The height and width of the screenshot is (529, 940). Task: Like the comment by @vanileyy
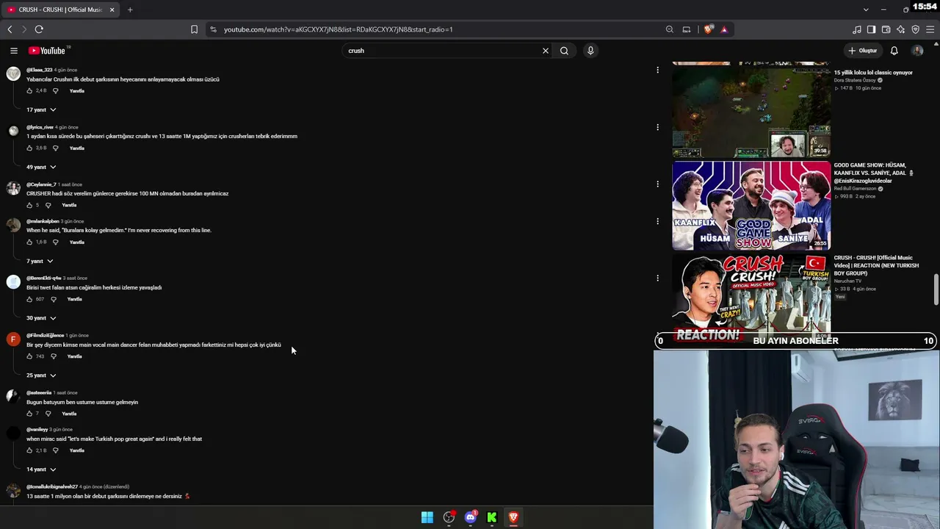point(29,451)
